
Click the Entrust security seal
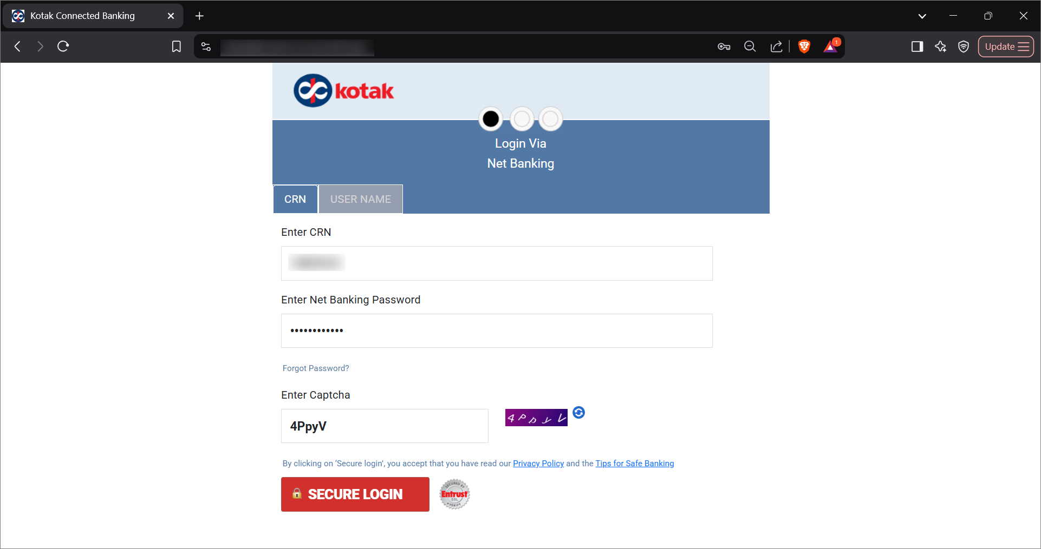pos(454,494)
